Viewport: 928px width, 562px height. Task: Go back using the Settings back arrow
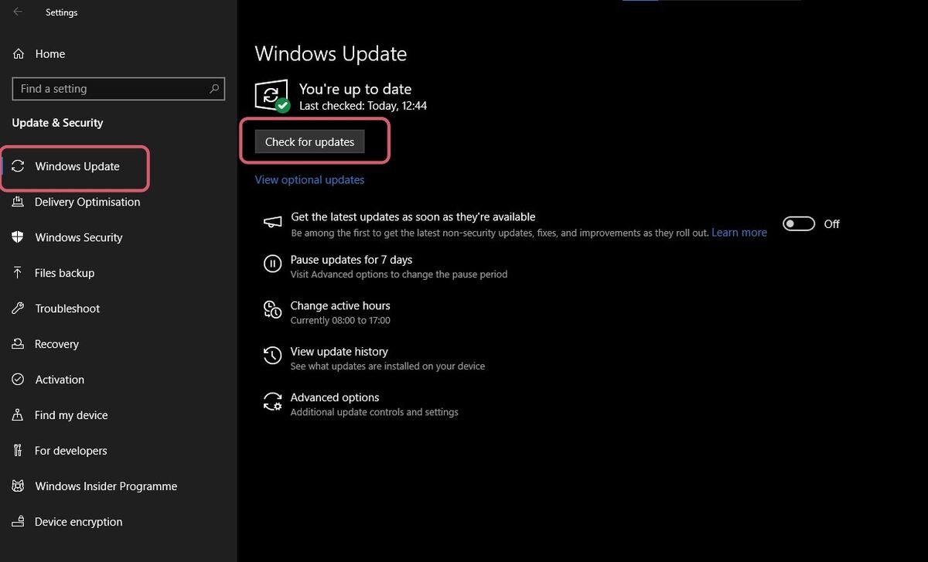coord(18,12)
